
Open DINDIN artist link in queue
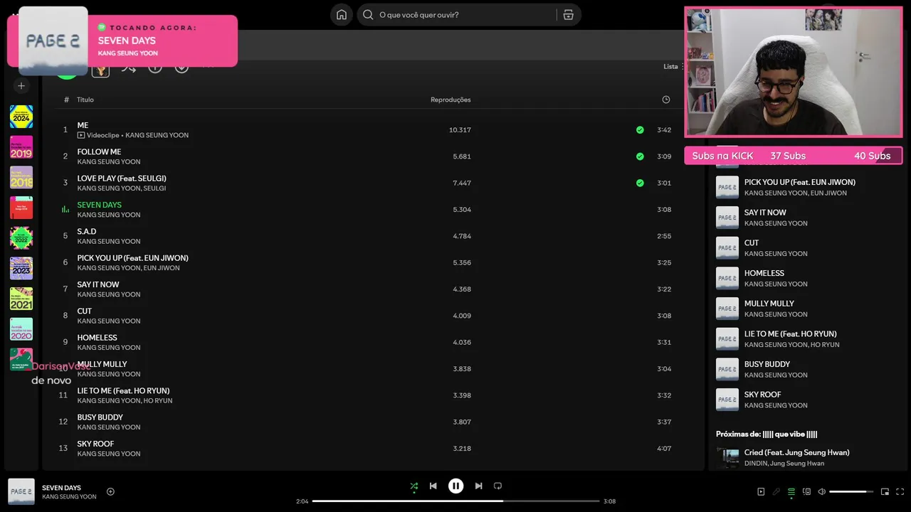tap(756, 464)
